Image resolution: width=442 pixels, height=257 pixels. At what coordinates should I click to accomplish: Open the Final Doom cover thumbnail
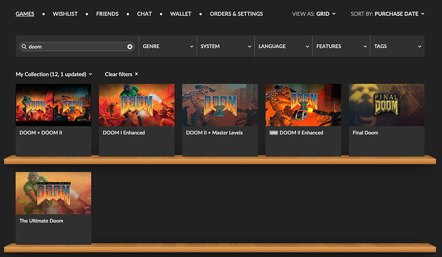386,105
